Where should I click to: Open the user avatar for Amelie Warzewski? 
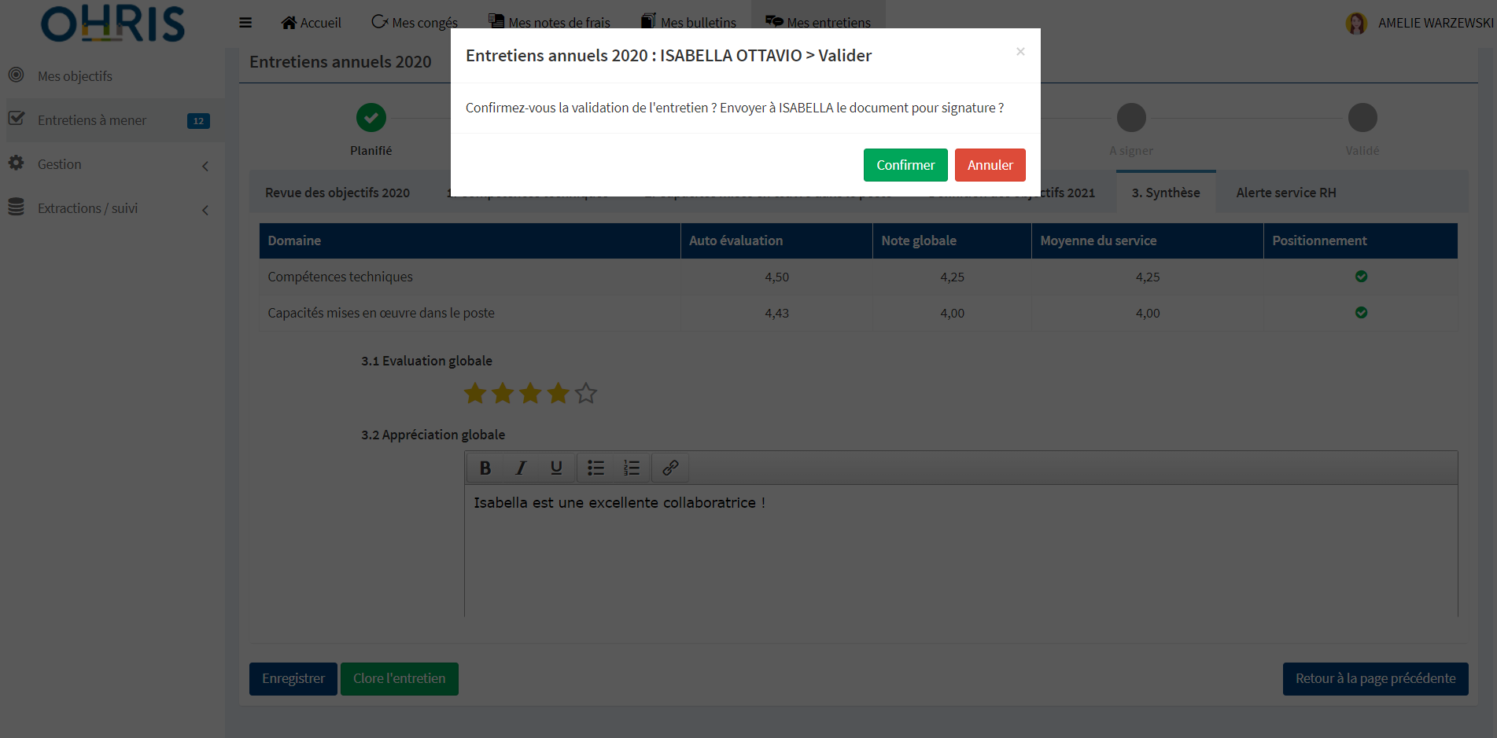(1355, 24)
